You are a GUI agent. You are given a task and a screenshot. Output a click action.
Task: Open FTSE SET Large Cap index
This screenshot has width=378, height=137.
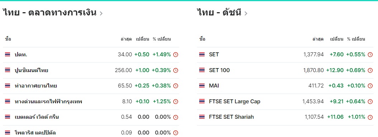(235, 101)
